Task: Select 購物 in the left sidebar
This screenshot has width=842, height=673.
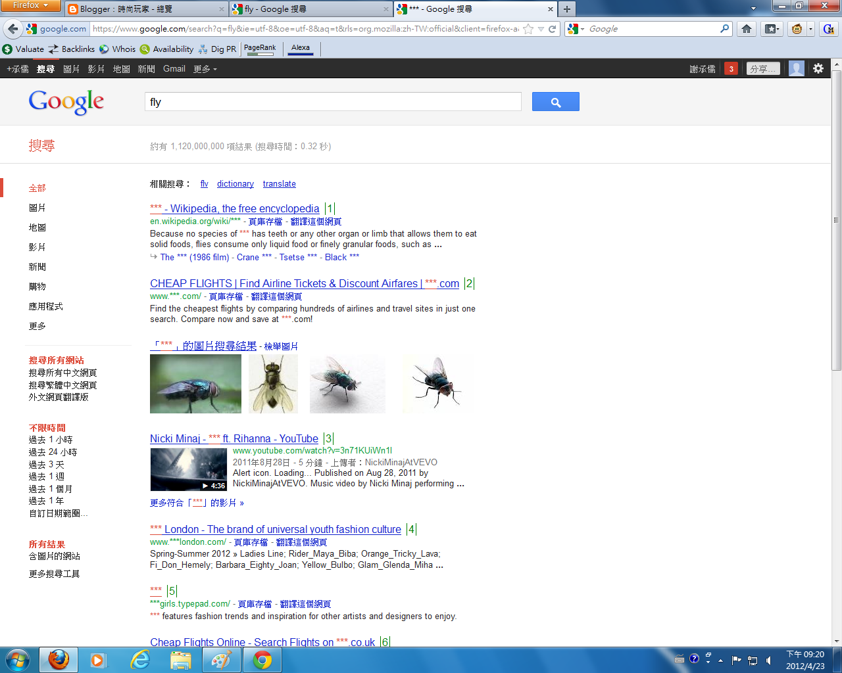Action: 37,287
